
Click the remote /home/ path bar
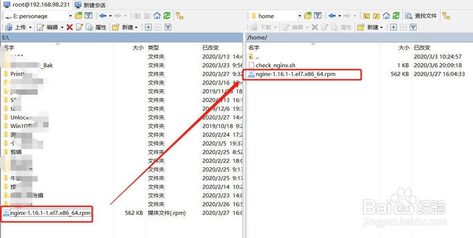(x=359, y=38)
